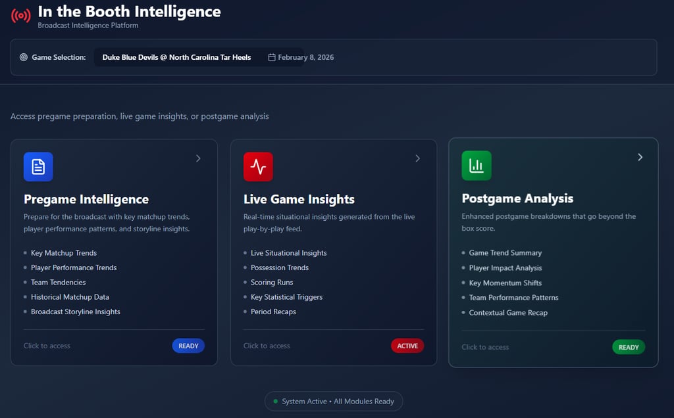Expand the Live Game Insights card chevron

pos(417,158)
